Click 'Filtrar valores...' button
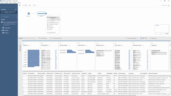The width and height of the screenshot is (171, 96). coord(43,38)
